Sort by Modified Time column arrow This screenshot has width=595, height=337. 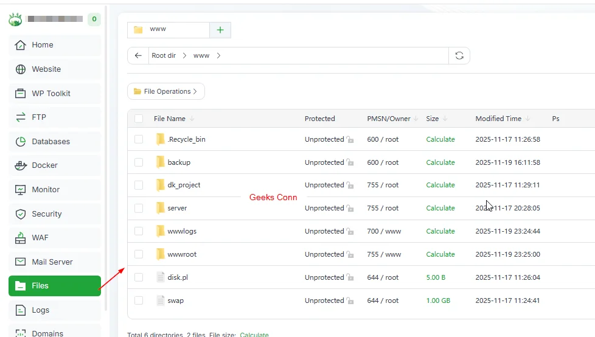click(528, 119)
